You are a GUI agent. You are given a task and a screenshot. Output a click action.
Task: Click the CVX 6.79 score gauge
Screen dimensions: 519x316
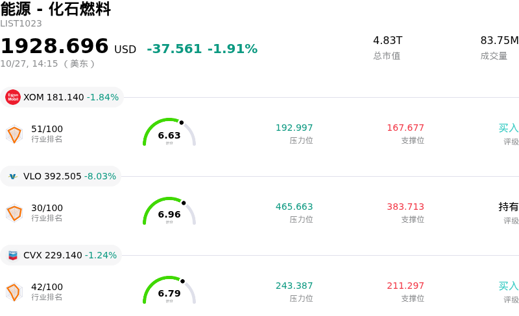169,290
